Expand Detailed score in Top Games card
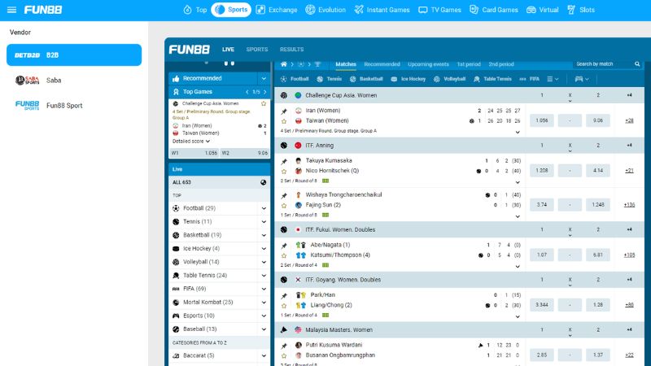 [191, 142]
